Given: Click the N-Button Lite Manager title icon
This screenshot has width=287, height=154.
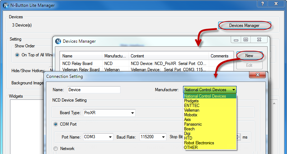Looking at the screenshot, I should coord(6,5).
